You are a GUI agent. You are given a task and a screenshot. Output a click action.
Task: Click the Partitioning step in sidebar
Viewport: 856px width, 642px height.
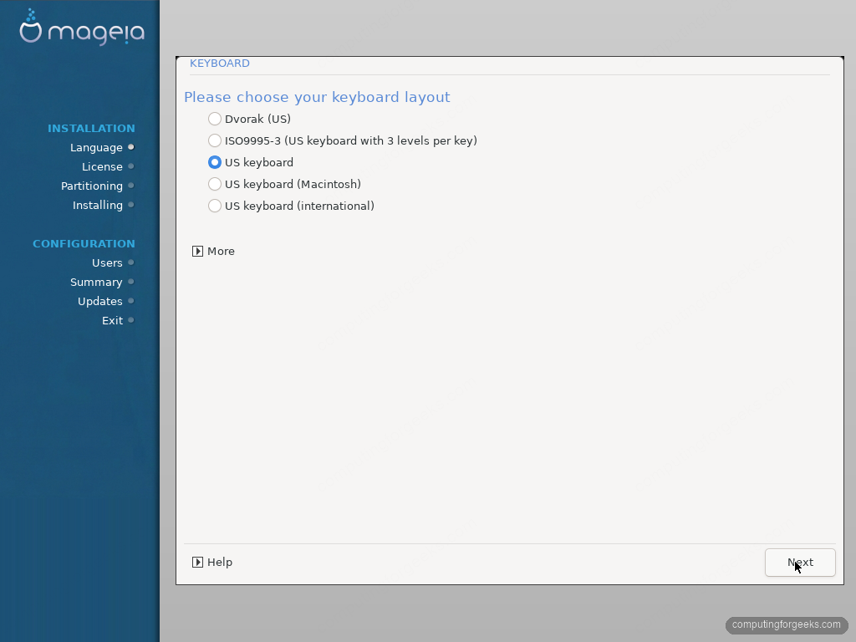click(92, 186)
